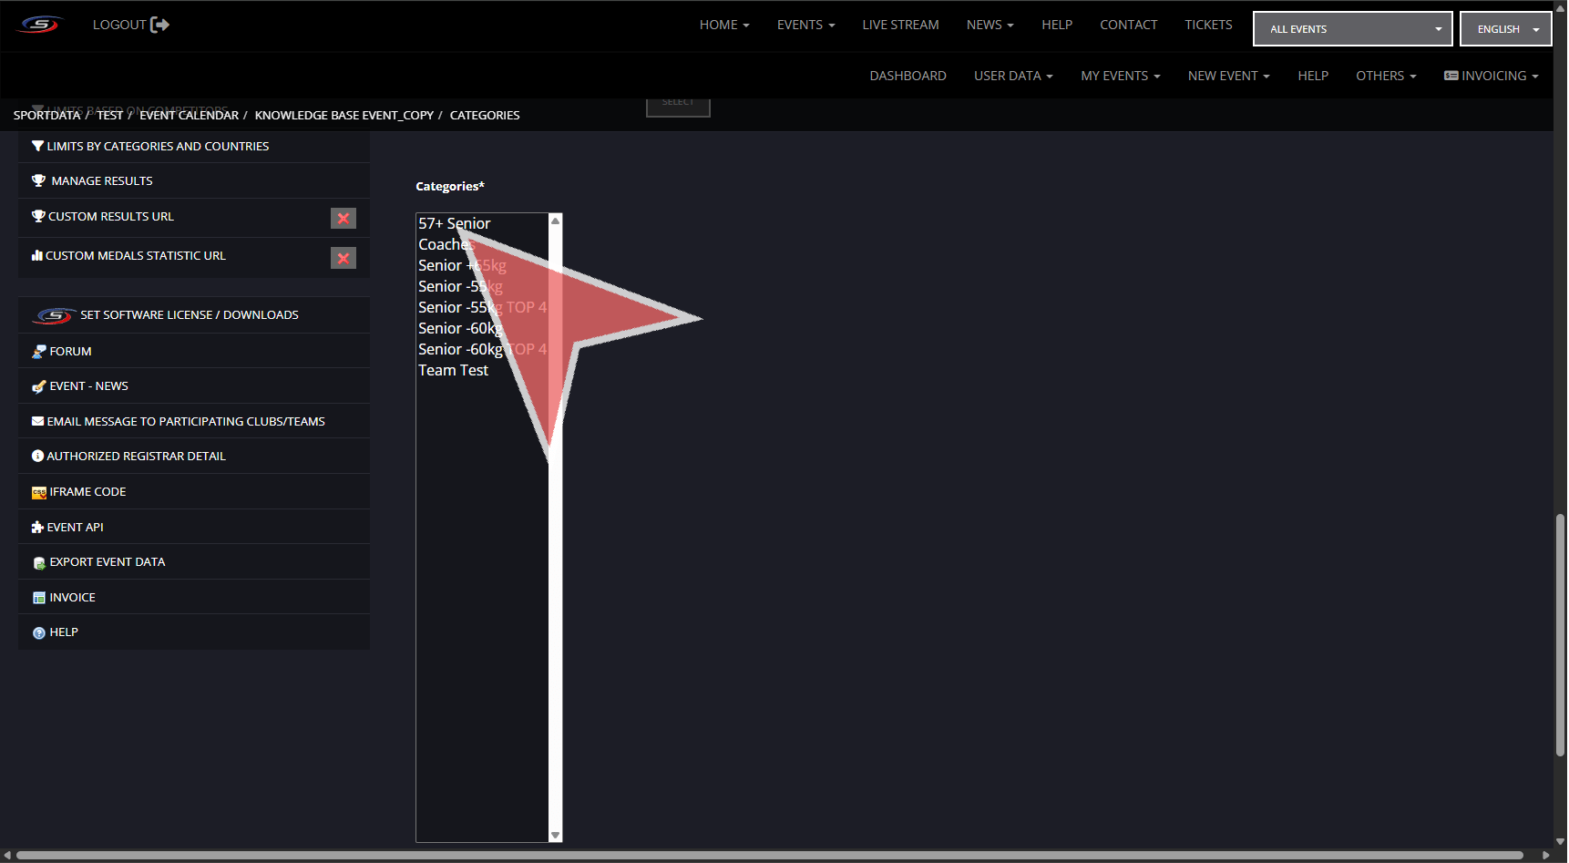Open Export Event Data

107,562
